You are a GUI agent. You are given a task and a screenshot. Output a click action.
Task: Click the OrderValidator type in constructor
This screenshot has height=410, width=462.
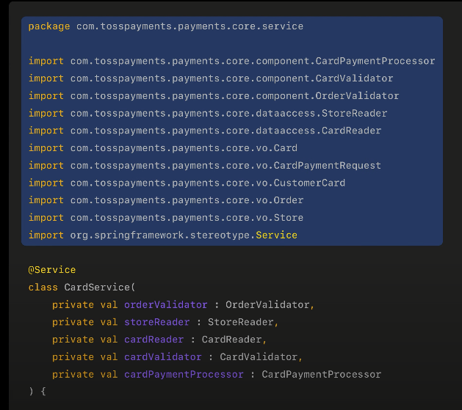click(x=267, y=304)
